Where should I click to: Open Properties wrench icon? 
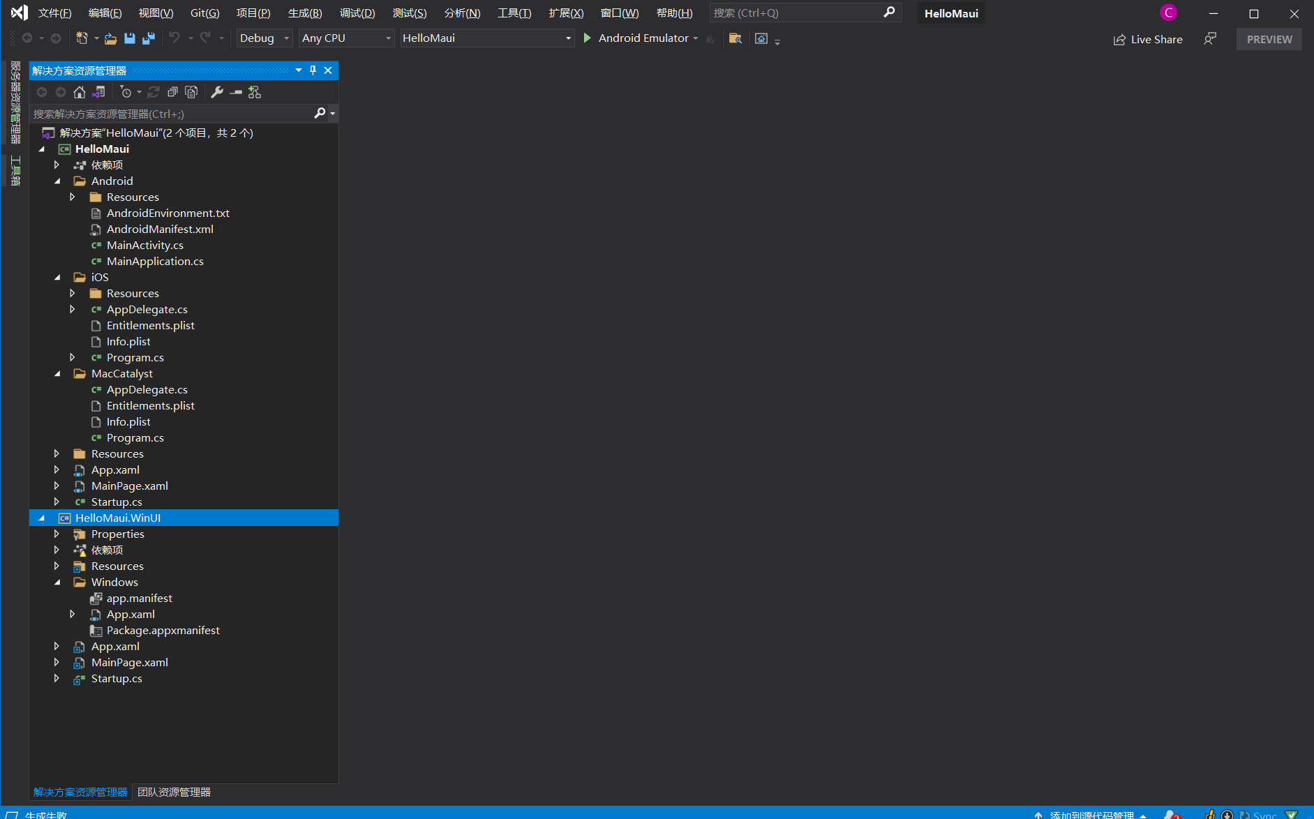tap(217, 92)
